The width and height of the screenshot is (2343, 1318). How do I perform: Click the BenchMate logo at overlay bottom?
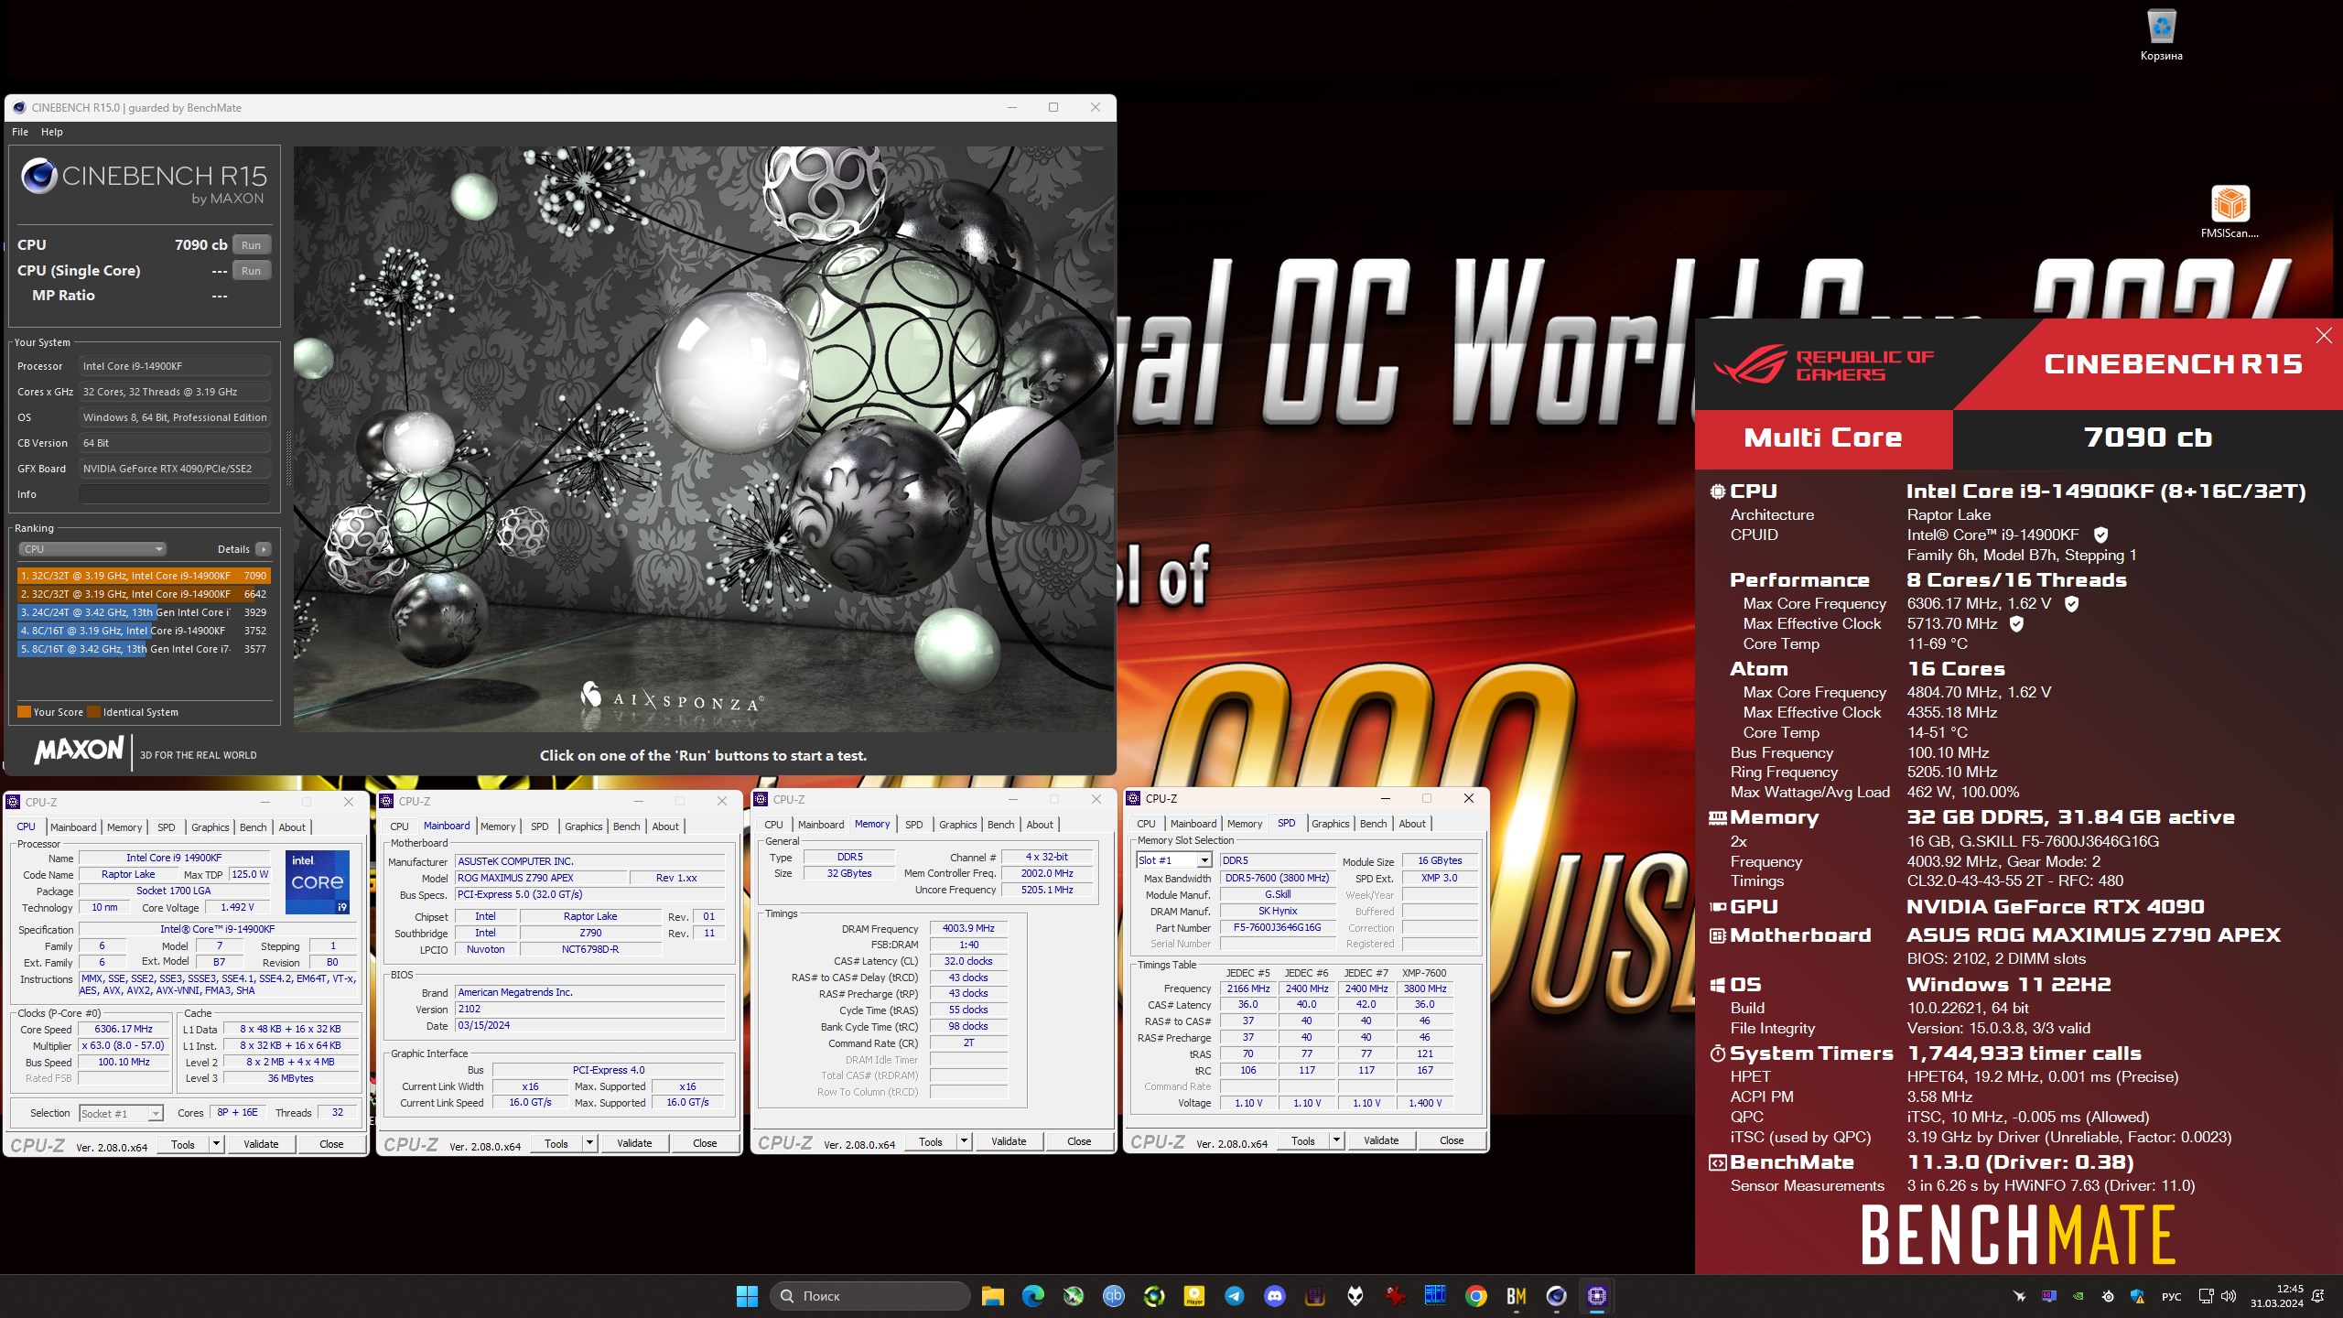[x=2018, y=1234]
